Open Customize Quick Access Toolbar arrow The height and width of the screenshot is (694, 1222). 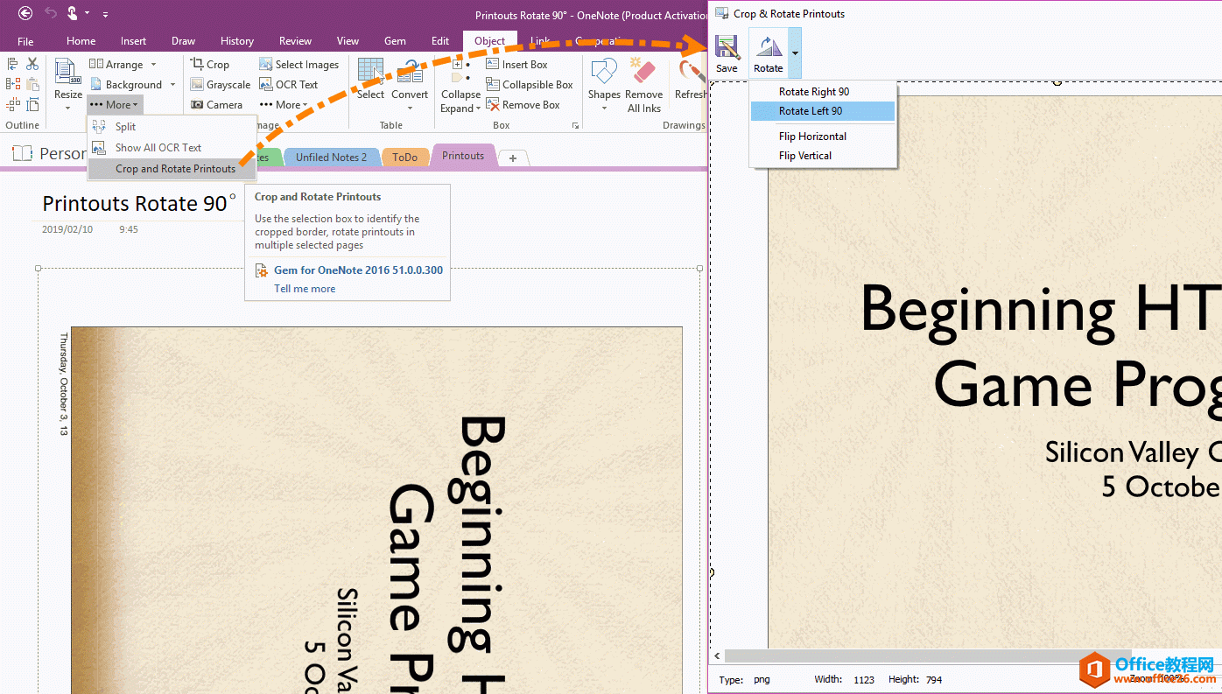pos(105,14)
